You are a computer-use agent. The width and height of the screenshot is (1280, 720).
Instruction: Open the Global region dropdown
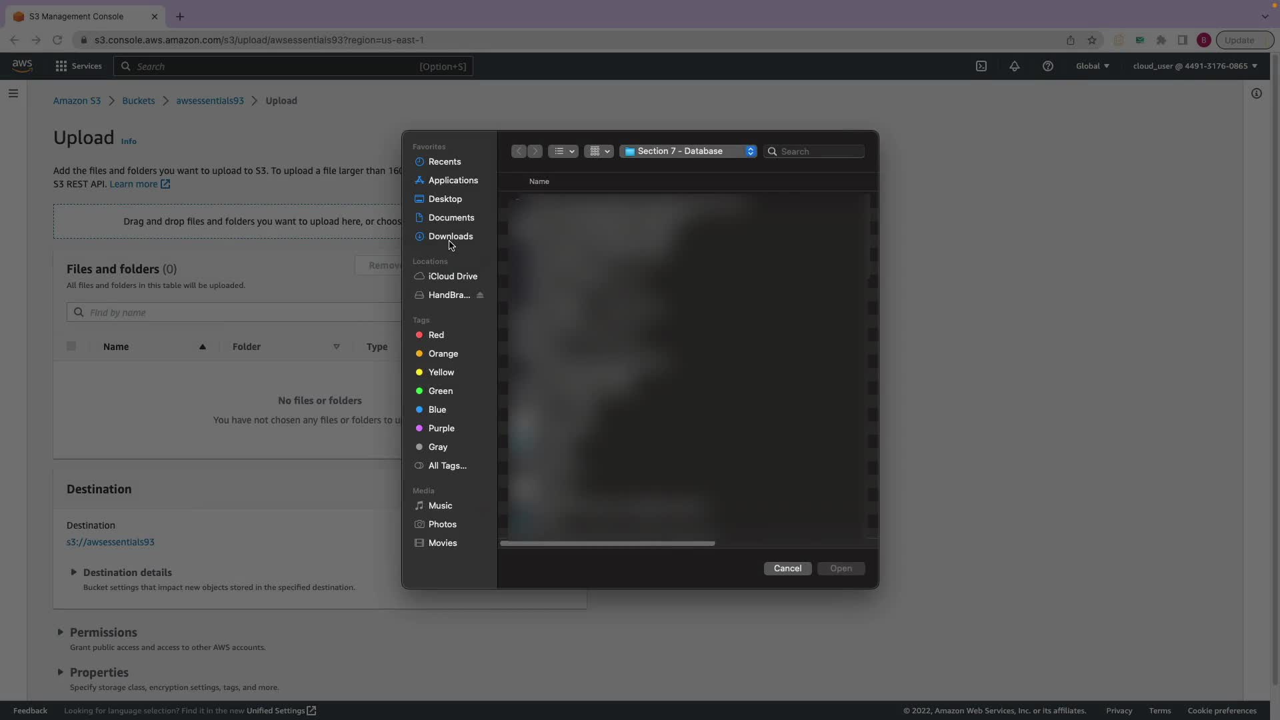(1092, 66)
